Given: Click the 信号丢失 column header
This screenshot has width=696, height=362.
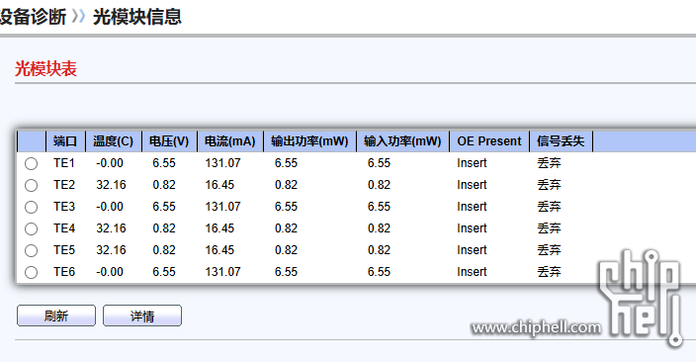Looking at the screenshot, I should [x=561, y=141].
